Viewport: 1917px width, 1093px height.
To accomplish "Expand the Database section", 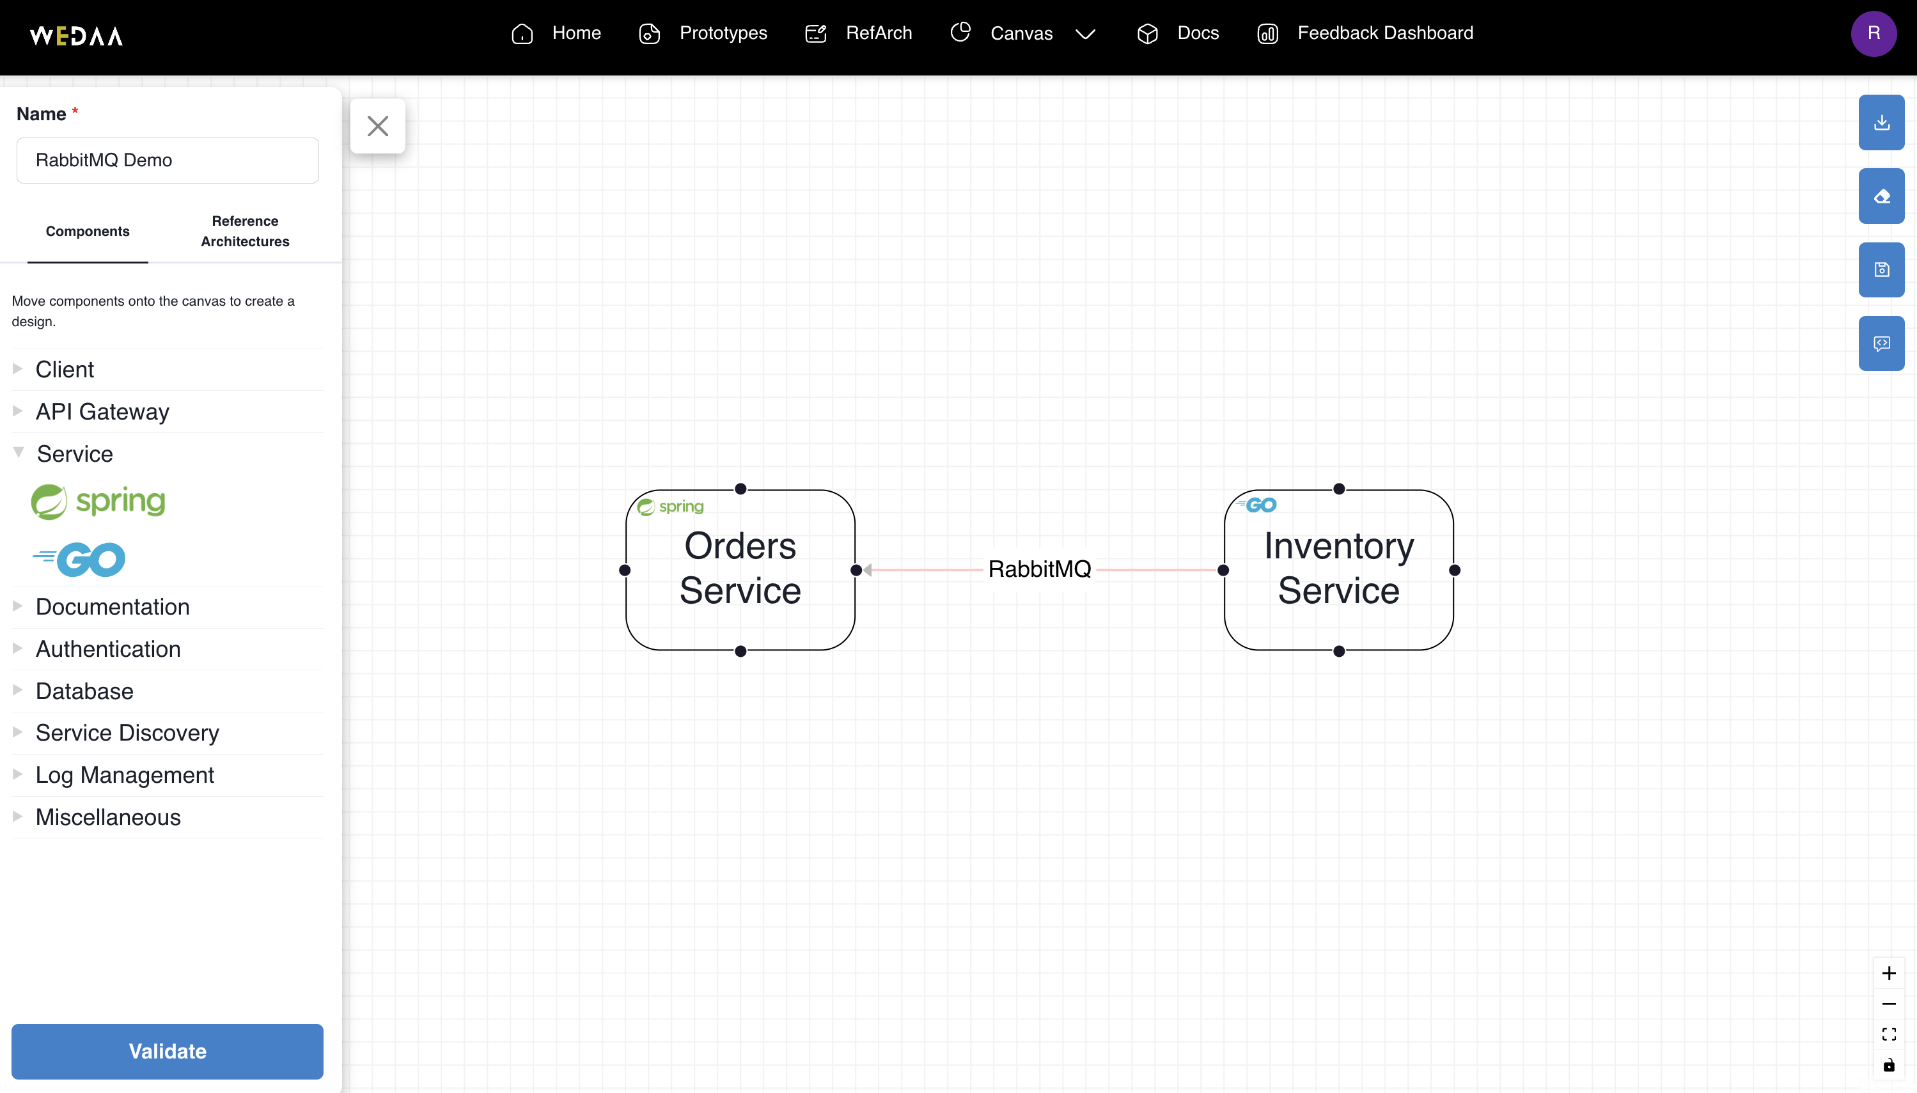I will tap(168, 691).
